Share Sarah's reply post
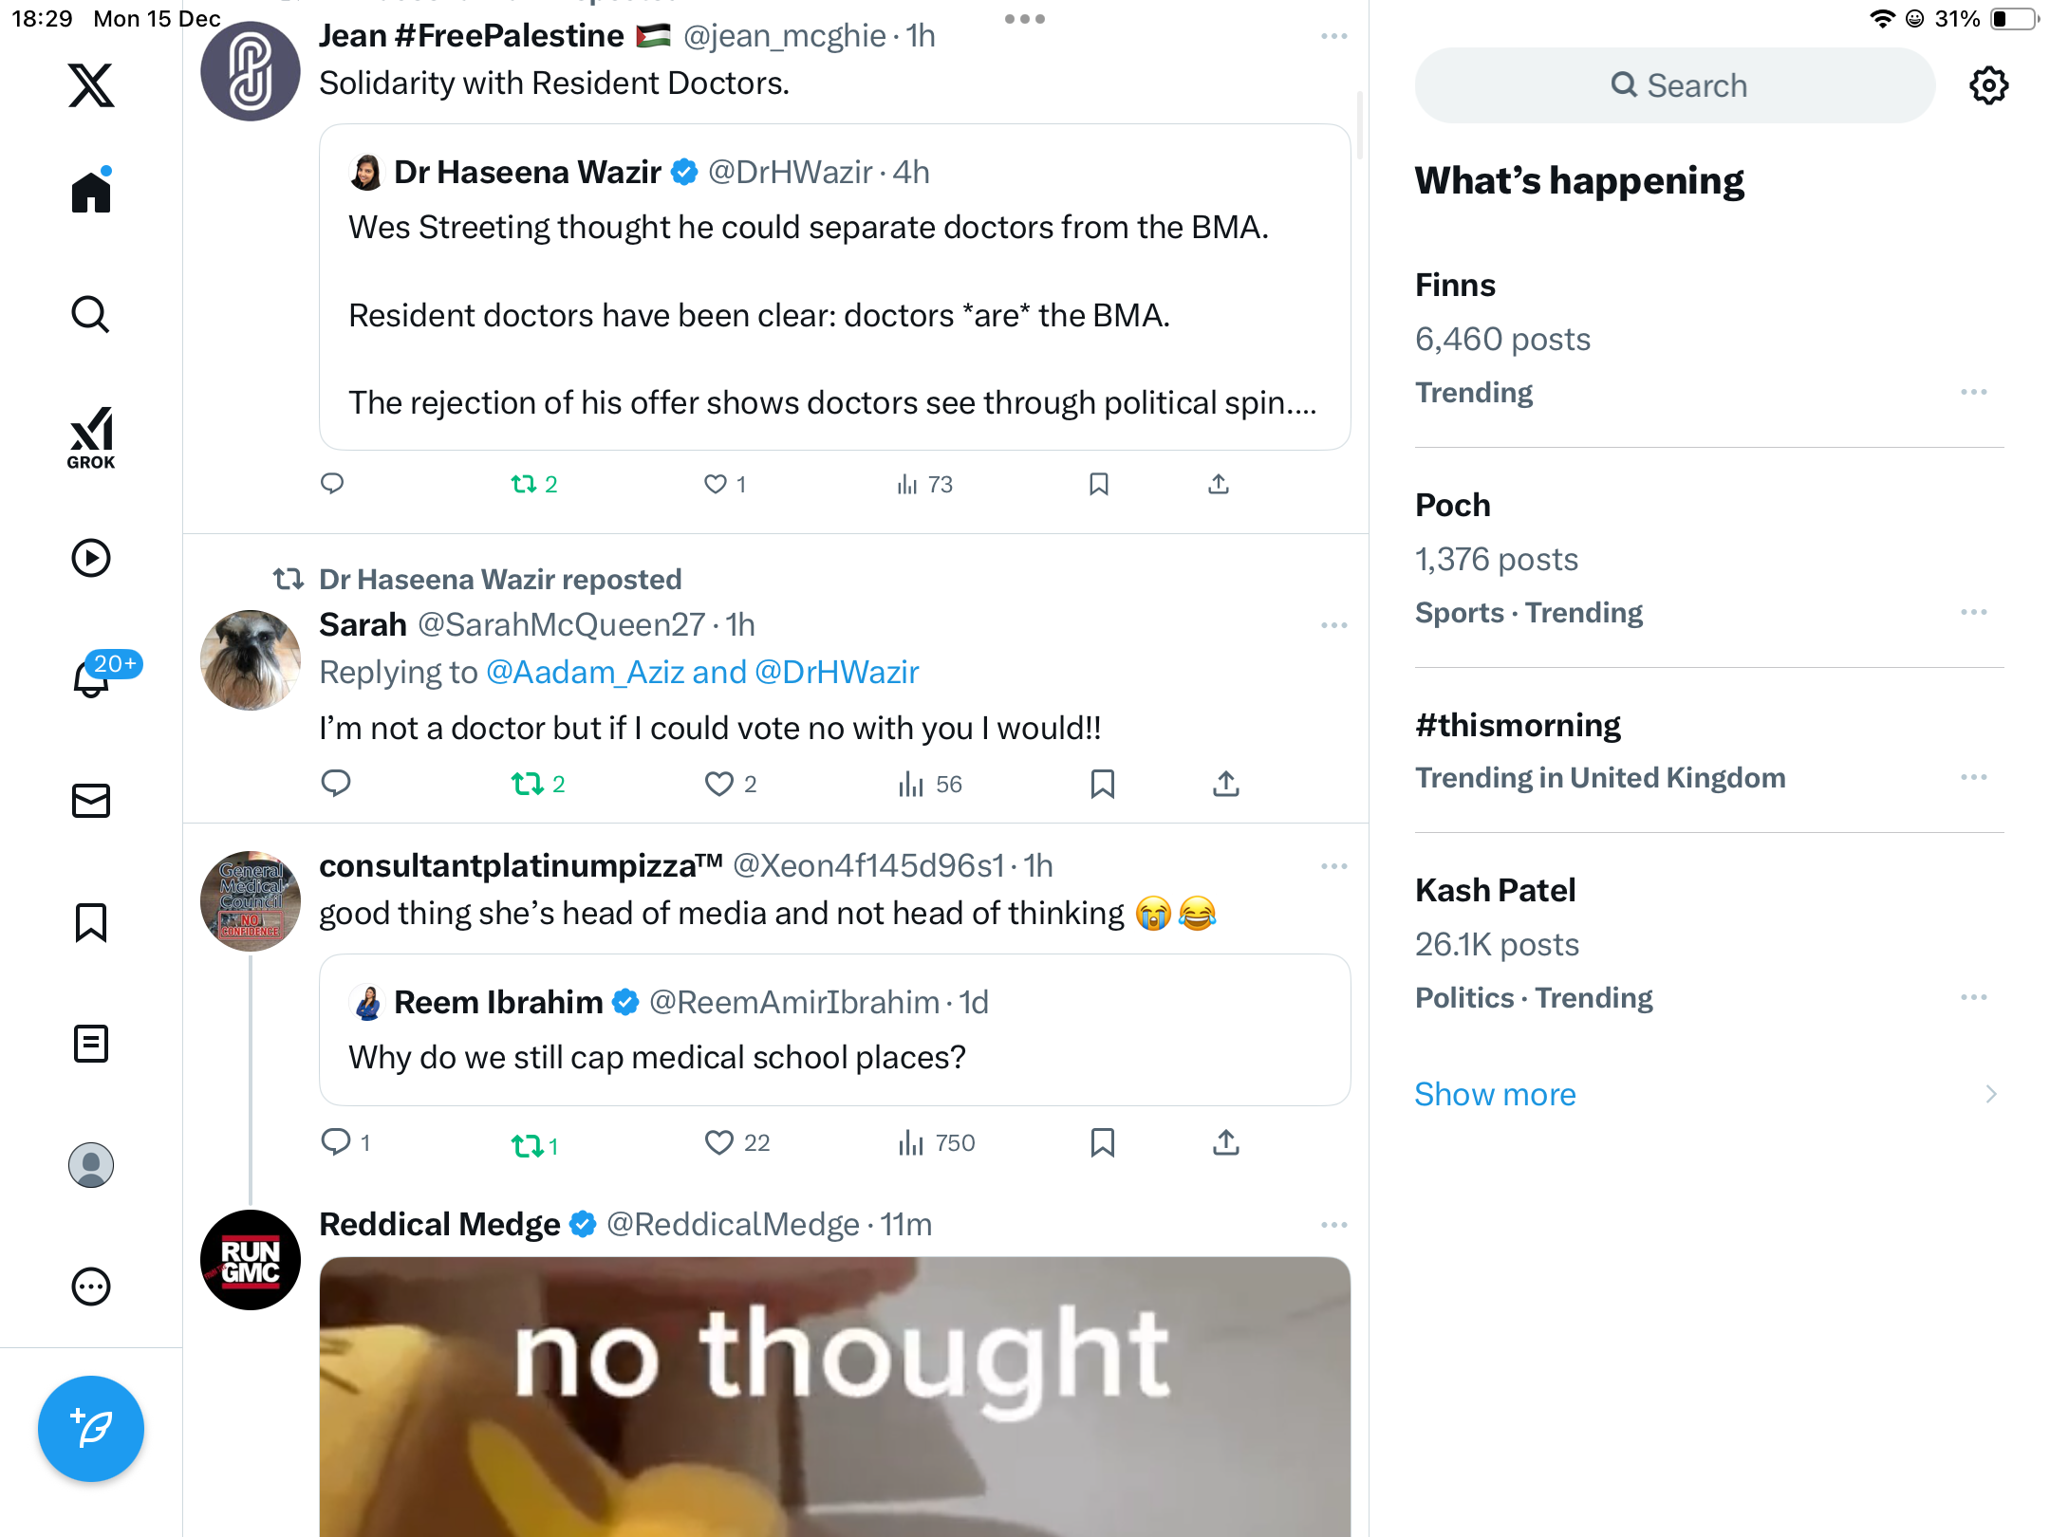This screenshot has width=2050, height=1537. 1225,784
